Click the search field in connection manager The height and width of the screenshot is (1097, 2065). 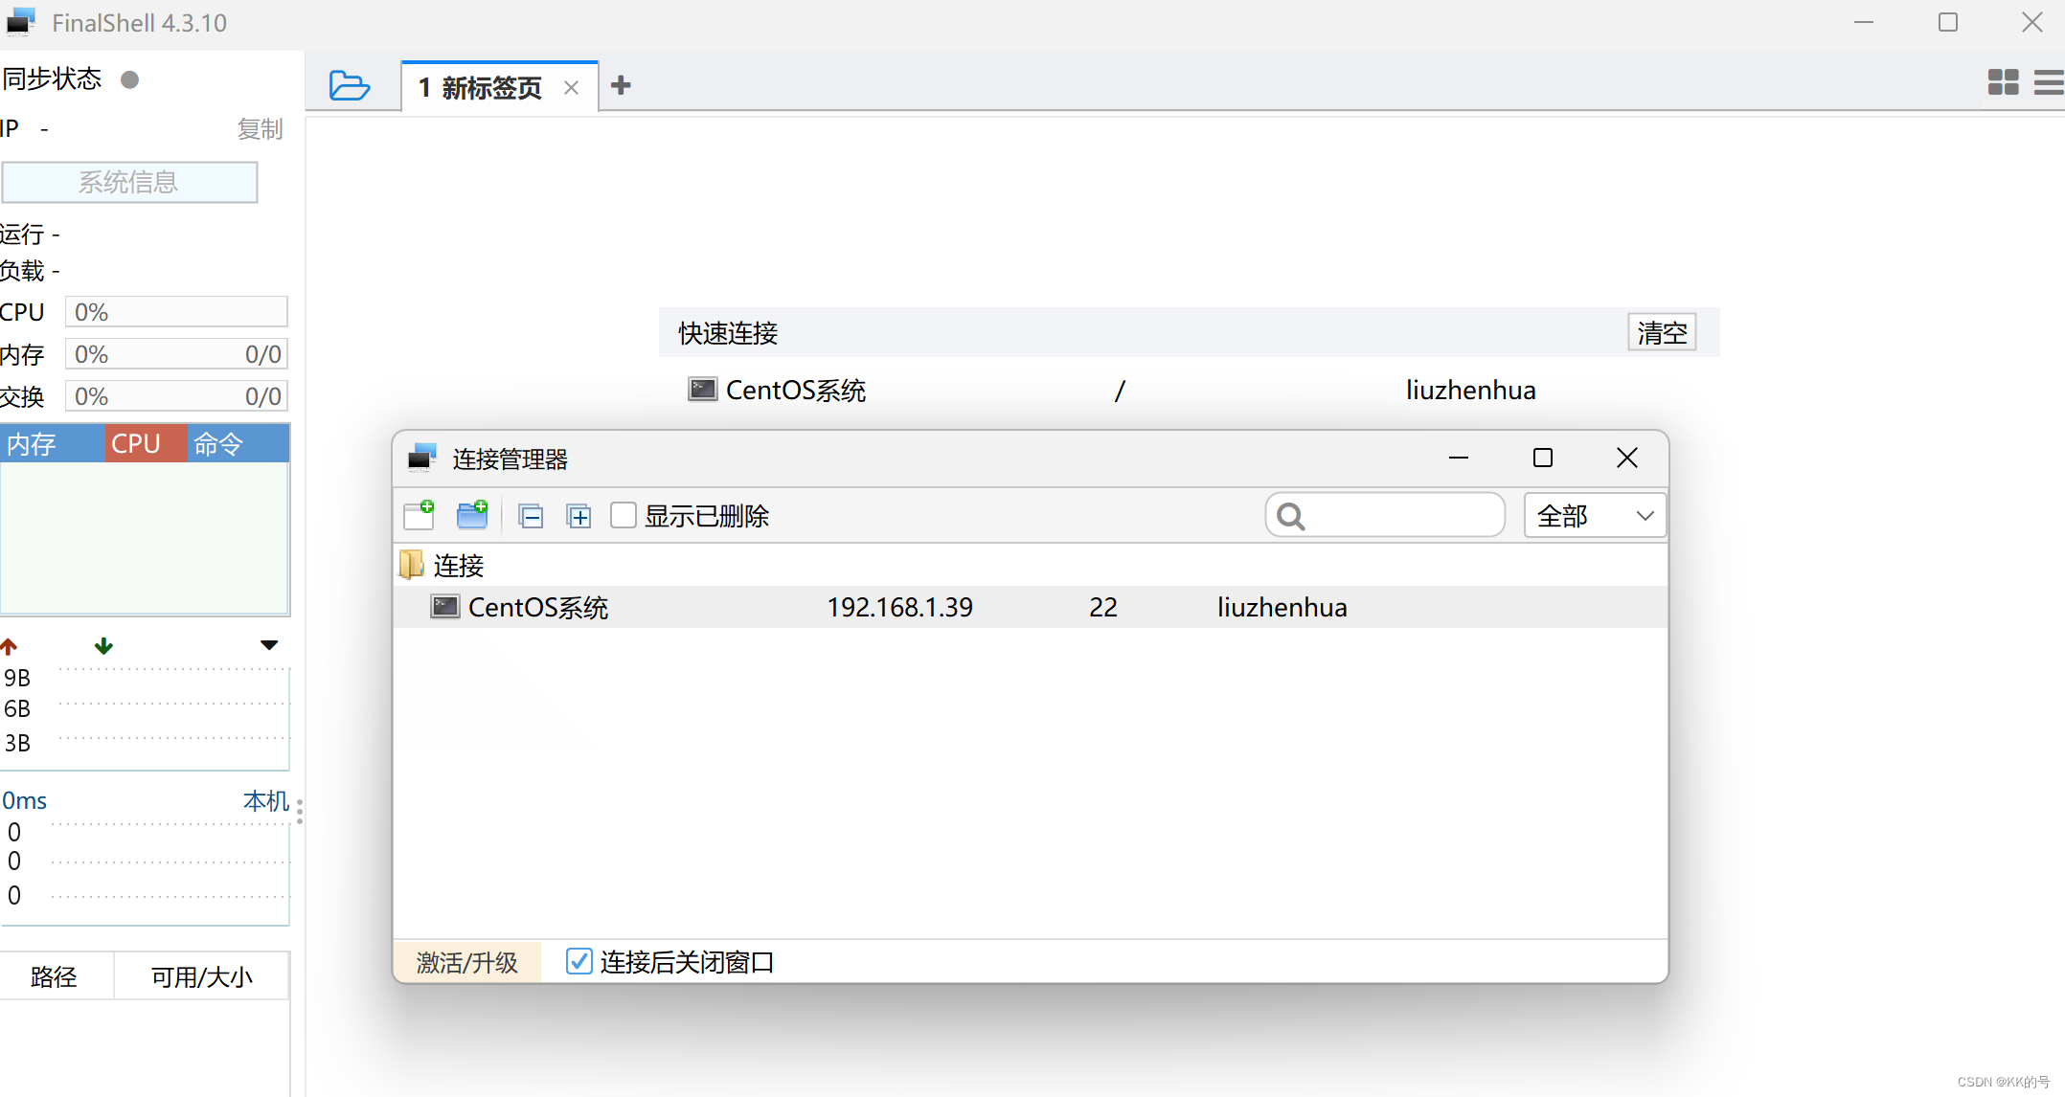(1398, 516)
